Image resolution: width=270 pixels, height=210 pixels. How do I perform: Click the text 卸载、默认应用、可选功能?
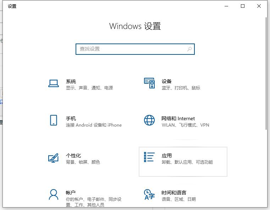coord(187,162)
